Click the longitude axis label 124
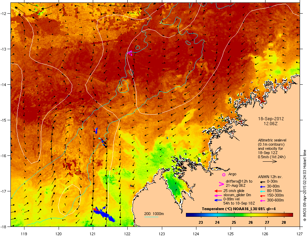307x237 pixels. [x=196, y=234]
